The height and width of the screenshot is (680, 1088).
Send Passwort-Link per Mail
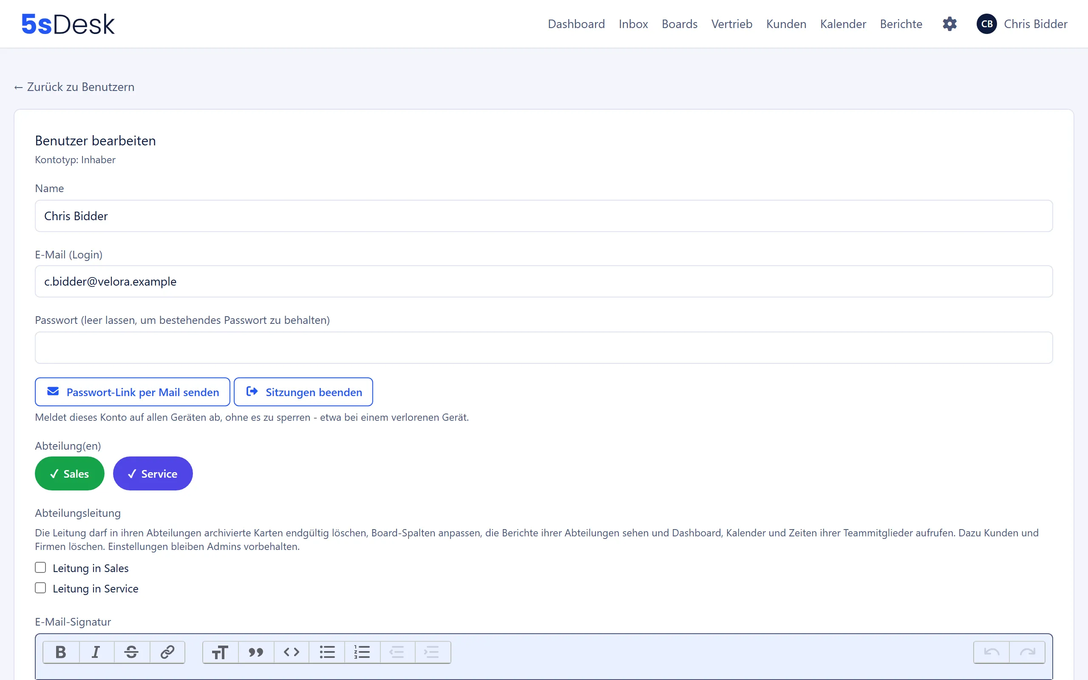[x=133, y=392]
